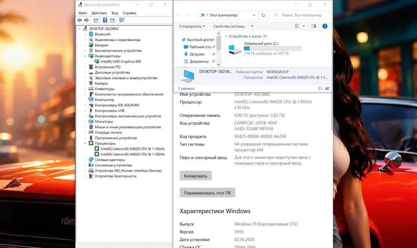Open the Упорядочить dropdown menu

(x=192, y=26)
